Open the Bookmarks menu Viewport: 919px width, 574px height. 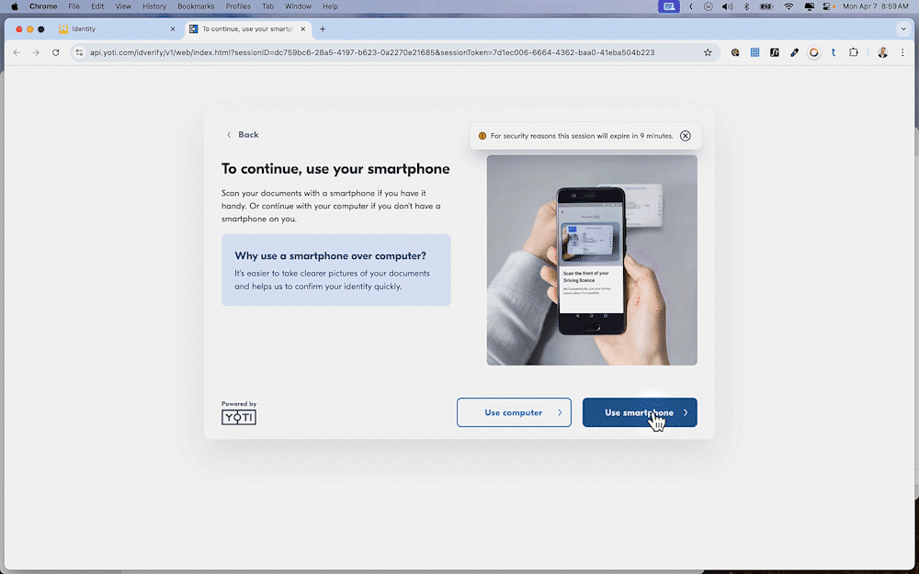click(x=196, y=6)
